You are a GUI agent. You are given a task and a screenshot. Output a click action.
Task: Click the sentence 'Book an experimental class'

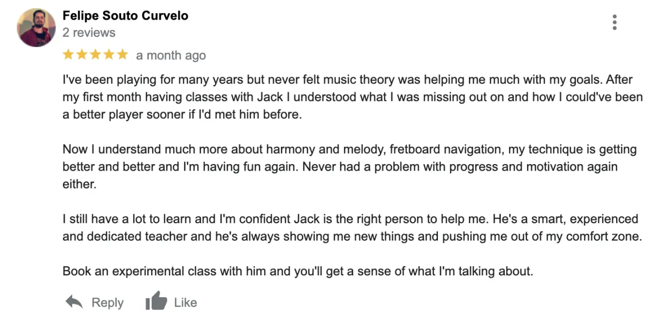click(298, 271)
